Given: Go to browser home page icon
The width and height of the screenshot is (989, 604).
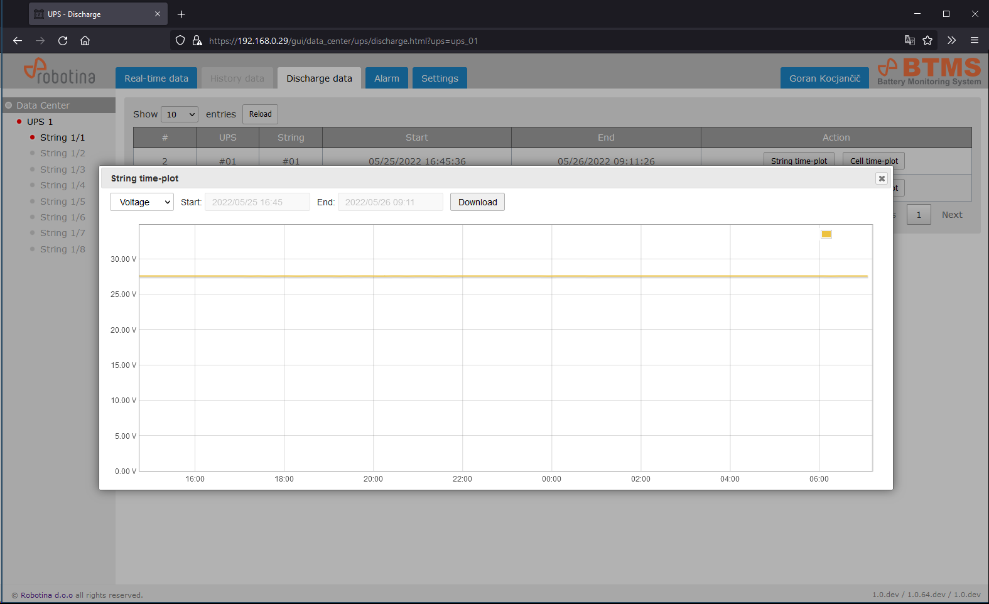Looking at the screenshot, I should click(x=85, y=41).
